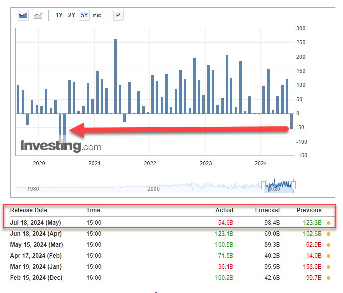Image resolution: width=343 pixels, height=293 pixels.
Task: Set chart range to 2Y
Action: pos(71,15)
